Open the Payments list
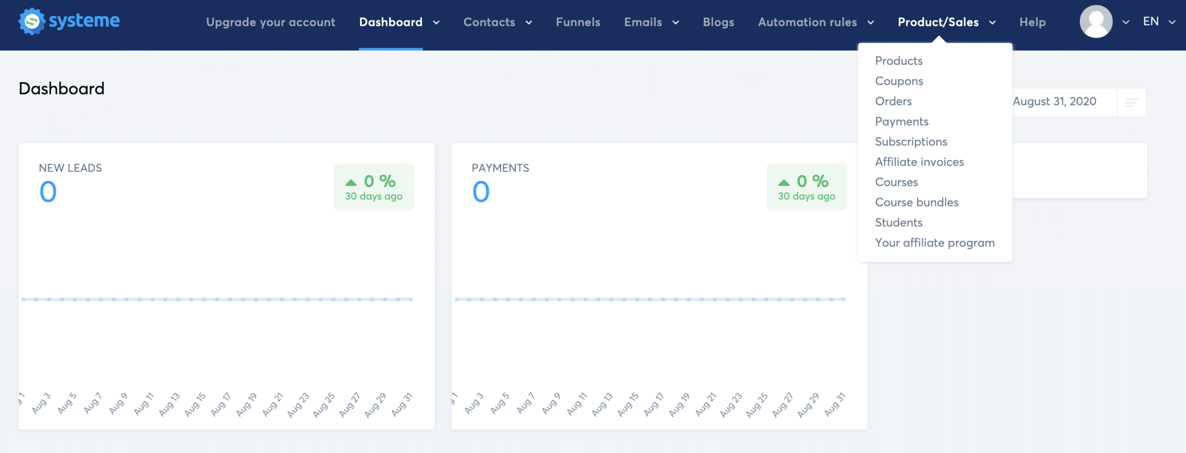This screenshot has height=453, width=1186. (901, 121)
